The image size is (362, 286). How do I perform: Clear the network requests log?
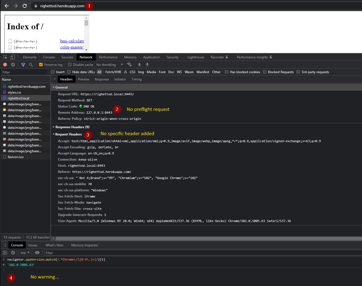(x=13, y=65)
